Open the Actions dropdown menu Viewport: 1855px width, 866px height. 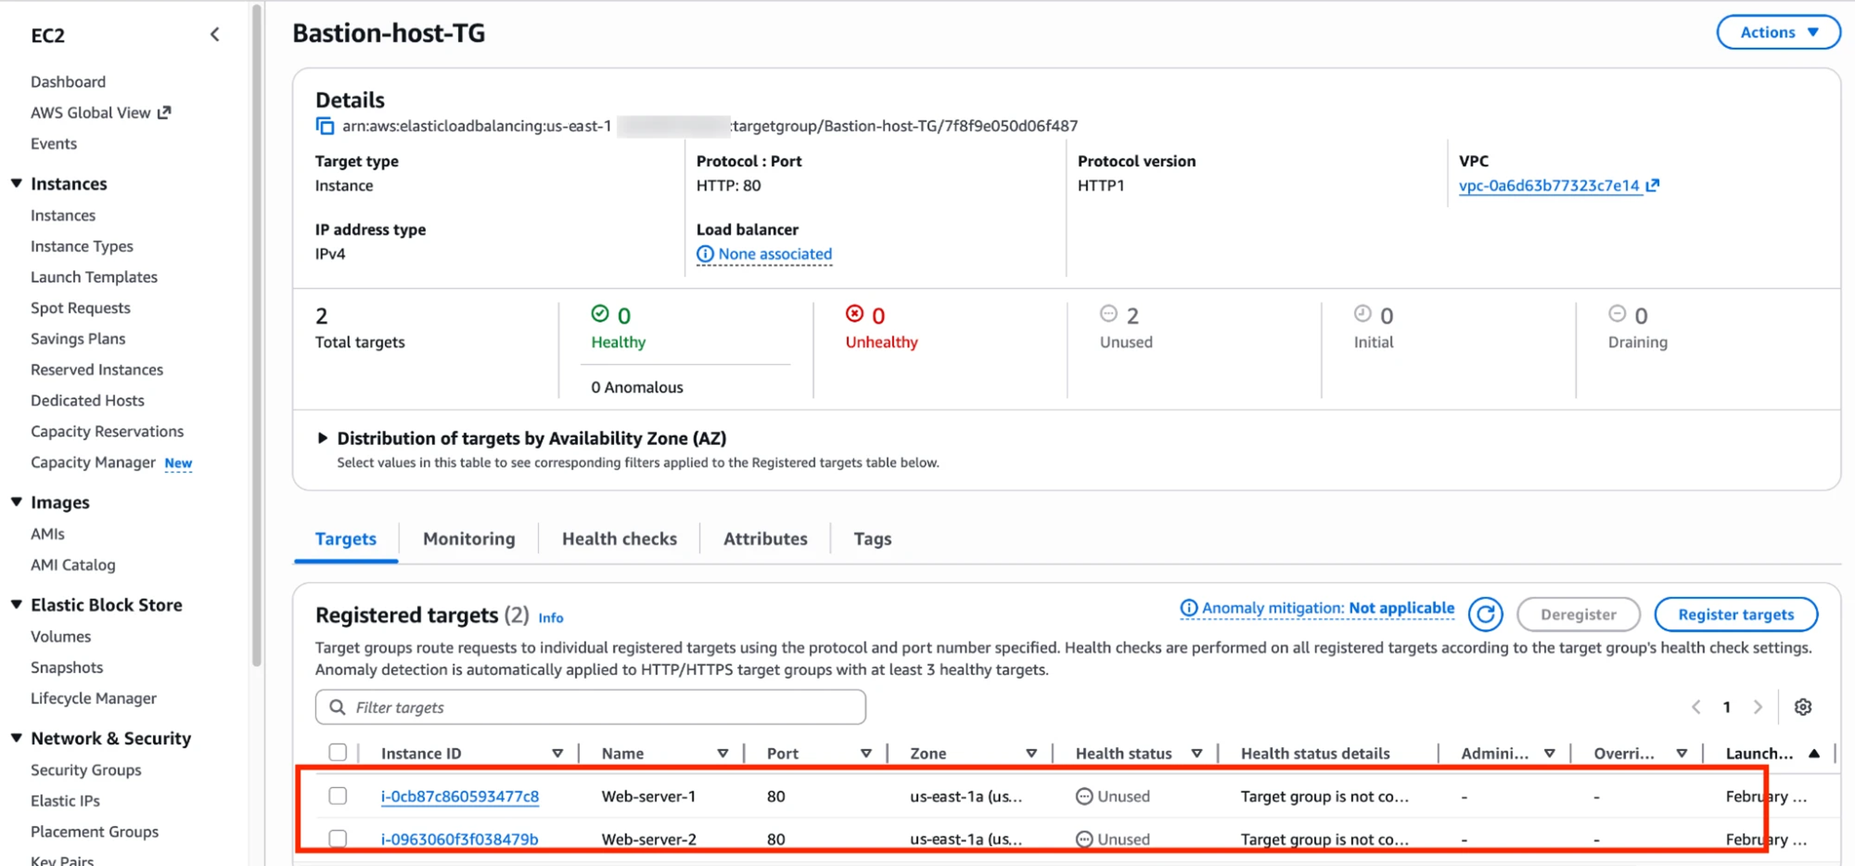1778,33
